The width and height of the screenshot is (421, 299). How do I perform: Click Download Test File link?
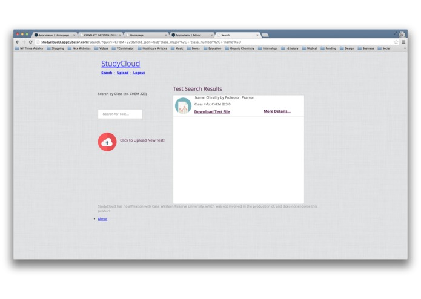coord(212,111)
